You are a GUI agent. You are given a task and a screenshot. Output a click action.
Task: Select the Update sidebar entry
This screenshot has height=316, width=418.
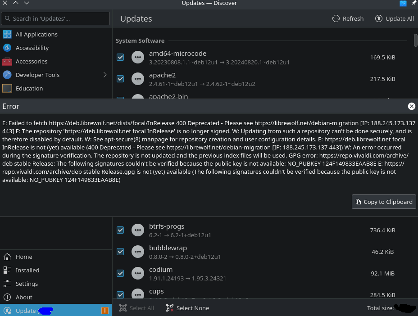click(x=56, y=311)
